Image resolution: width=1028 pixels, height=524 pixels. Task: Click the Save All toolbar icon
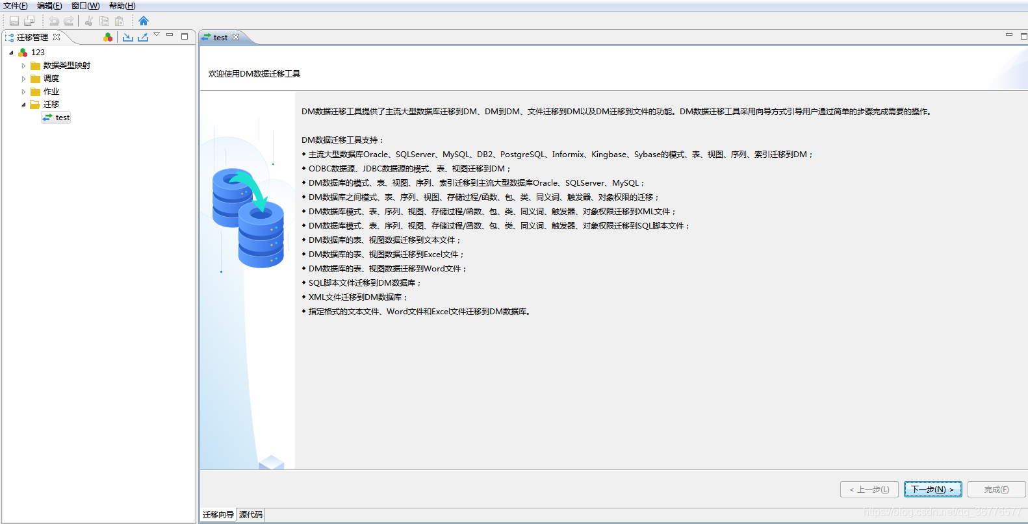coord(29,21)
